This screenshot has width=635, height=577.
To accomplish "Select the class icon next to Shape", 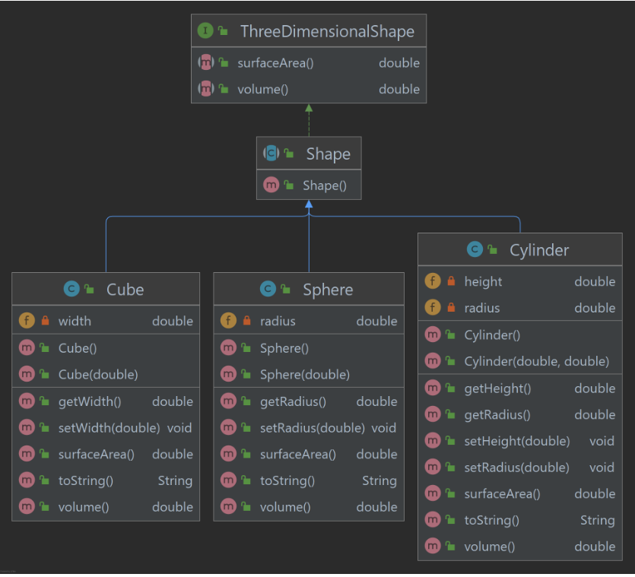I will coord(272,153).
